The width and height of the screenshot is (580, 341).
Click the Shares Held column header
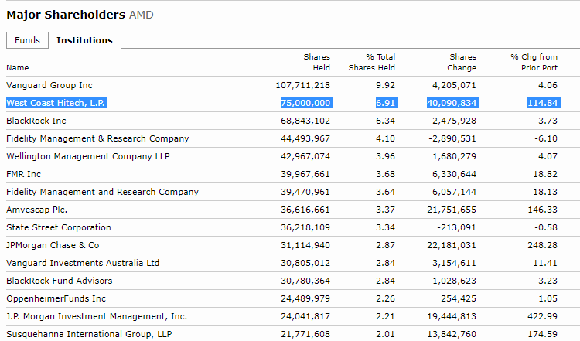pyautogui.click(x=316, y=63)
